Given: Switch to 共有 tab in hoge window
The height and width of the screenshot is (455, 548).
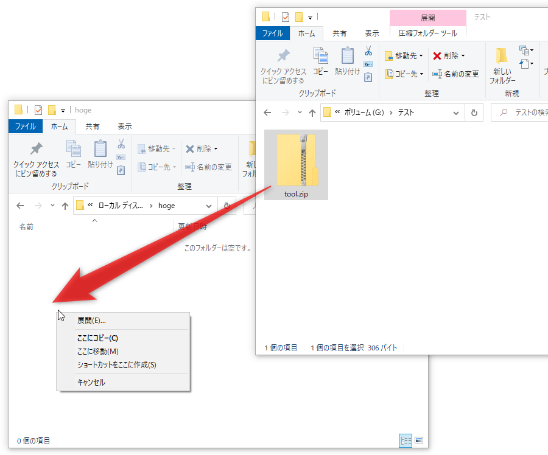Looking at the screenshot, I should tap(93, 126).
